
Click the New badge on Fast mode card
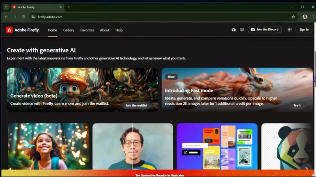click(171, 77)
